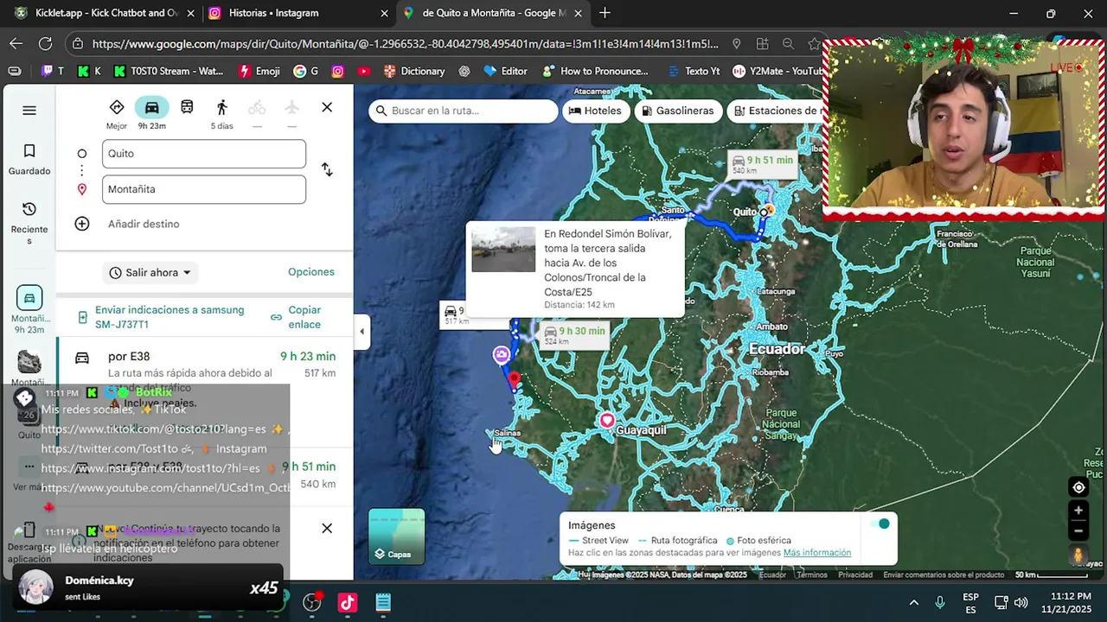Open Recientes history in sidebar
Image resolution: width=1107 pixels, height=622 pixels.
click(29, 223)
